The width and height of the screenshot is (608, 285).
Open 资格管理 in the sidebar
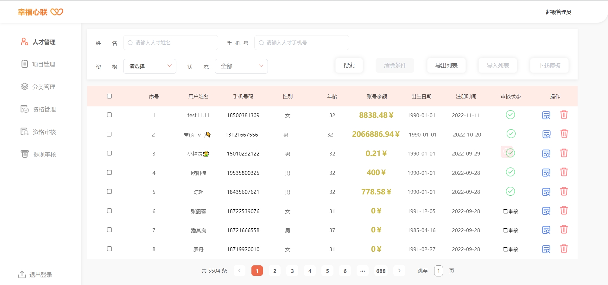pyautogui.click(x=38, y=109)
